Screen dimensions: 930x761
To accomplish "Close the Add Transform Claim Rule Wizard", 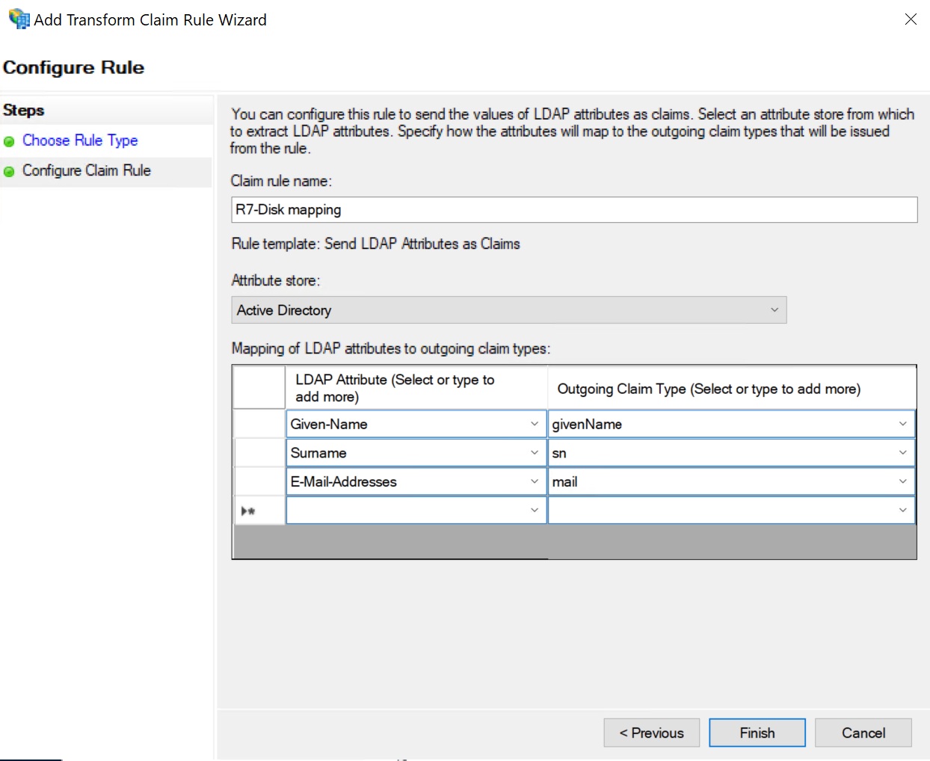I will 911,19.
